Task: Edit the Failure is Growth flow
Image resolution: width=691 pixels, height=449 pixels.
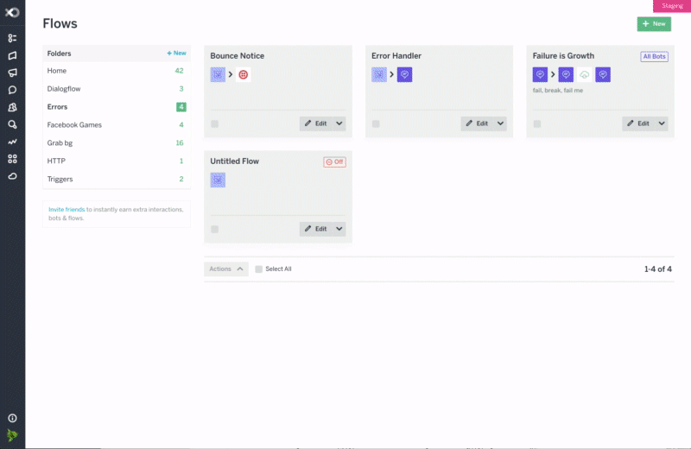Action: (638, 123)
